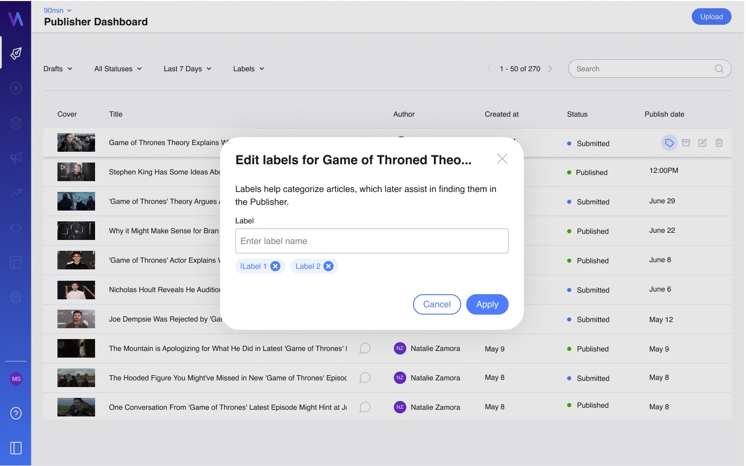Click Apply in the labels dialog
This screenshot has height=466, width=746.
(487, 304)
